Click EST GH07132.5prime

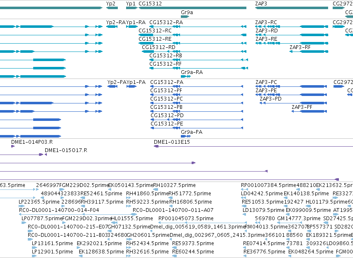pyautogui.click(x=110, y=231)
